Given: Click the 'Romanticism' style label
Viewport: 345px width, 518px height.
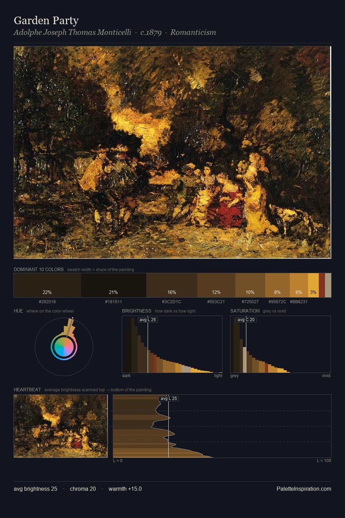Looking at the screenshot, I should pyautogui.click(x=193, y=32).
